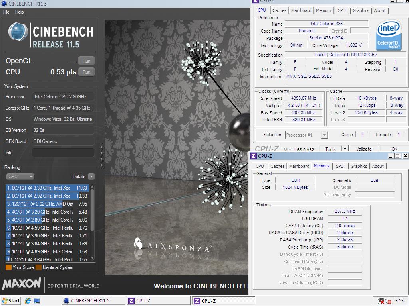Viewport: 409px width, 306px height.
Task: Click the ranking list scroll up arrow
Action: pyautogui.click(x=92, y=187)
